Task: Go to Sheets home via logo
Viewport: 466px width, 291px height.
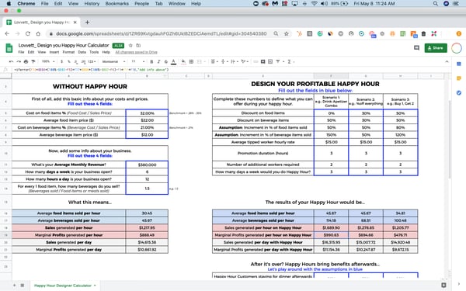Action: click(x=9, y=48)
